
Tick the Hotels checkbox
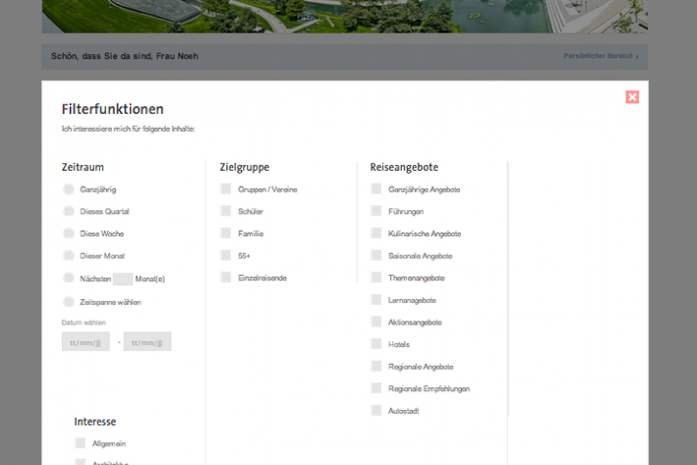coord(376,344)
